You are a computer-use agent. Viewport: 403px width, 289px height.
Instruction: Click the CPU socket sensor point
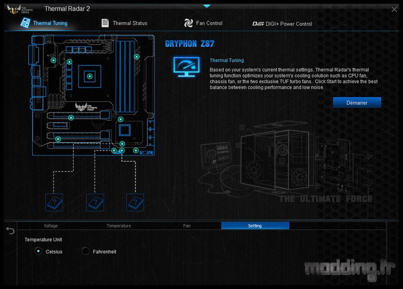(x=90, y=77)
